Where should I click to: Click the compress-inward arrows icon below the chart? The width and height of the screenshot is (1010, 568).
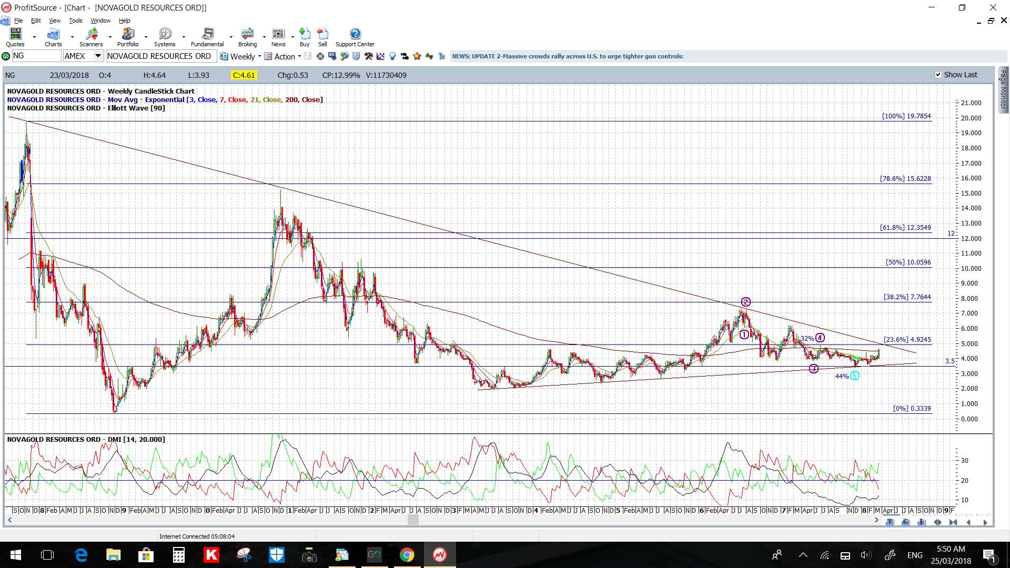[x=953, y=522]
